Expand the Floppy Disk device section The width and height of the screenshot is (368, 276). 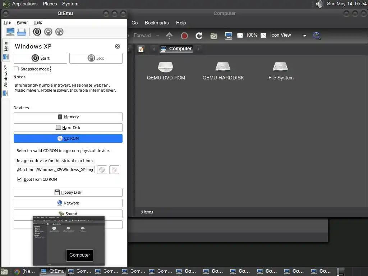(68, 193)
